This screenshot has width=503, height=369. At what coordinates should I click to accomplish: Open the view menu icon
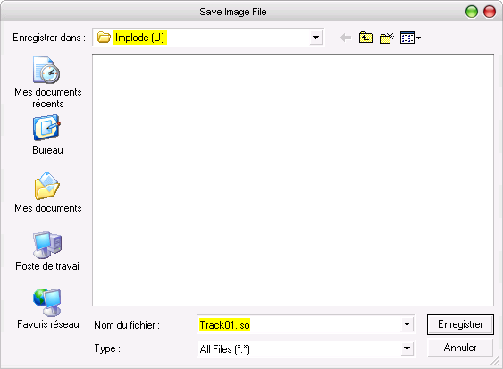[x=410, y=38]
